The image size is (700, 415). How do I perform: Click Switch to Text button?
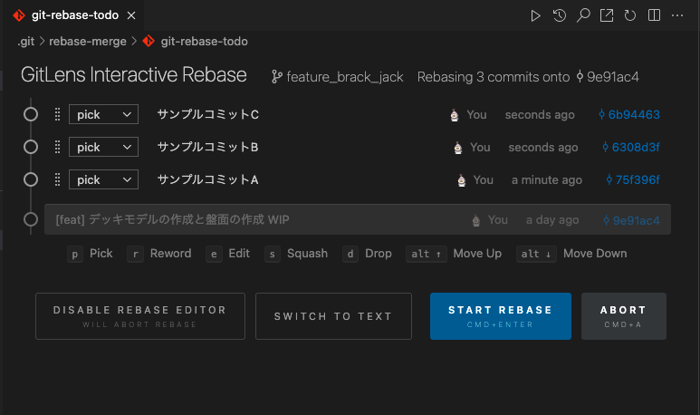point(333,316)
